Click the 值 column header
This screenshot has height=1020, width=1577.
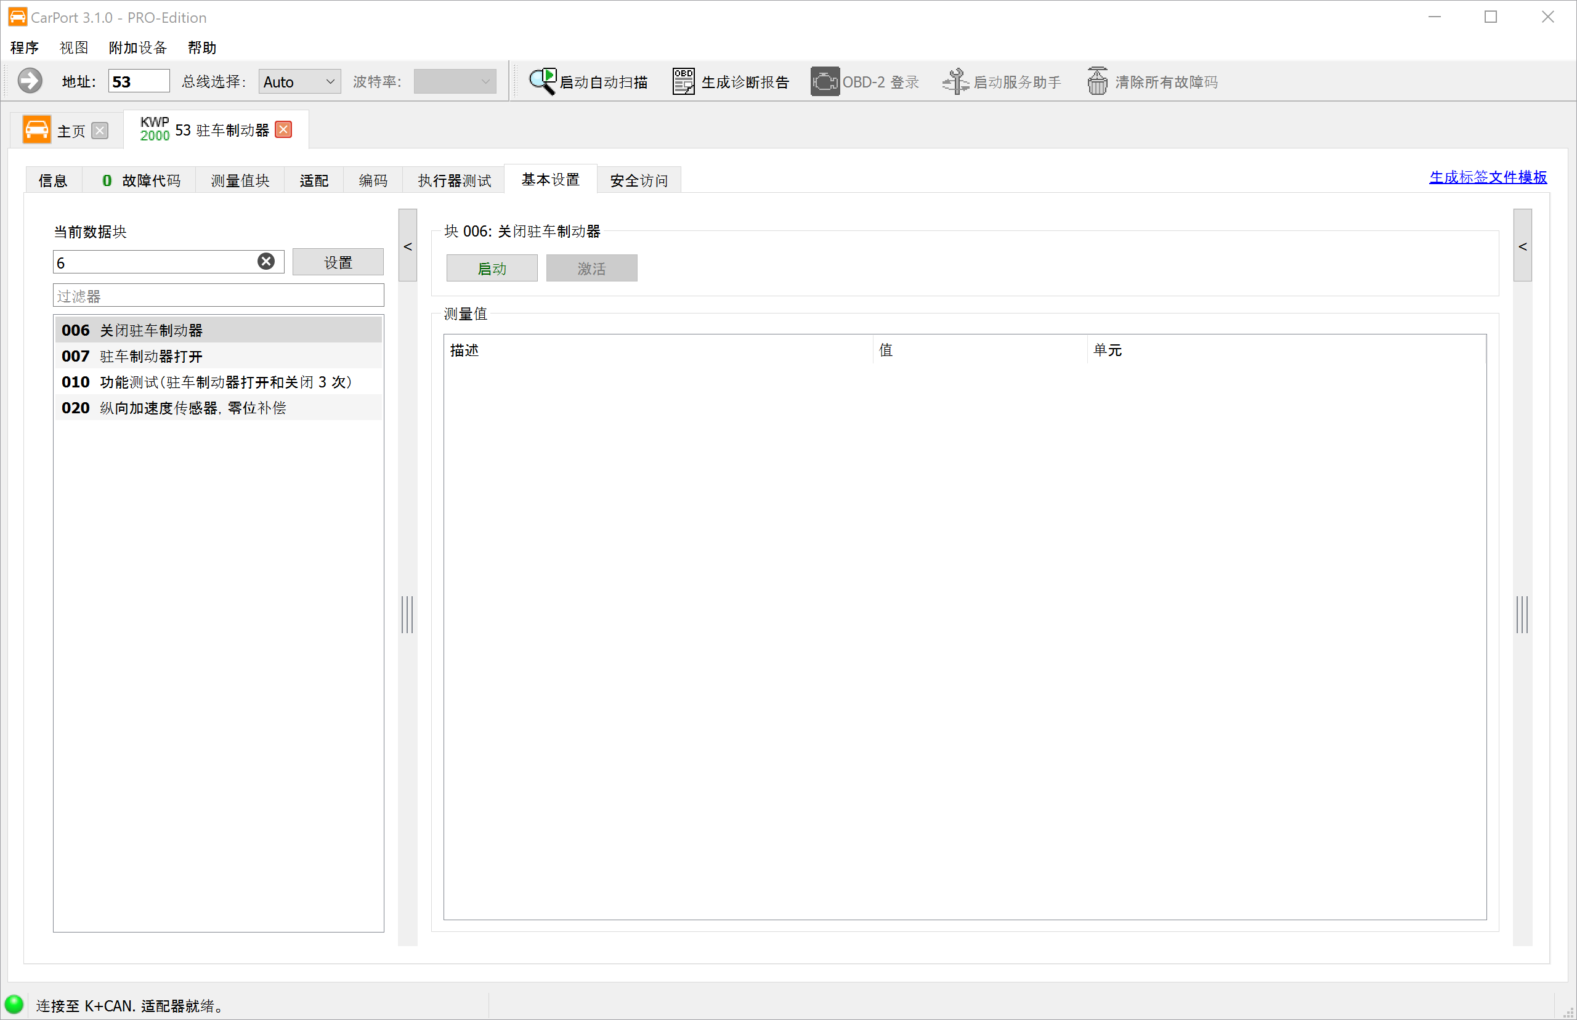[x=980, y=350]
